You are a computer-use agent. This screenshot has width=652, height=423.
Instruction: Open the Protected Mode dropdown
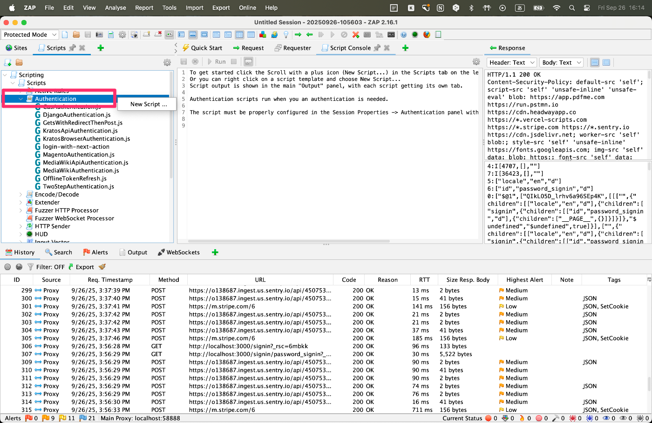[x=30, y=35]
